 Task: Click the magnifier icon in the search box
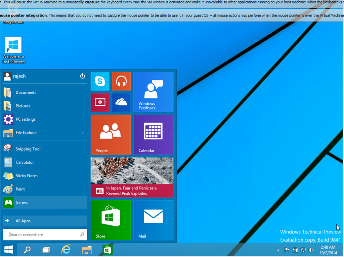point(82,234)
